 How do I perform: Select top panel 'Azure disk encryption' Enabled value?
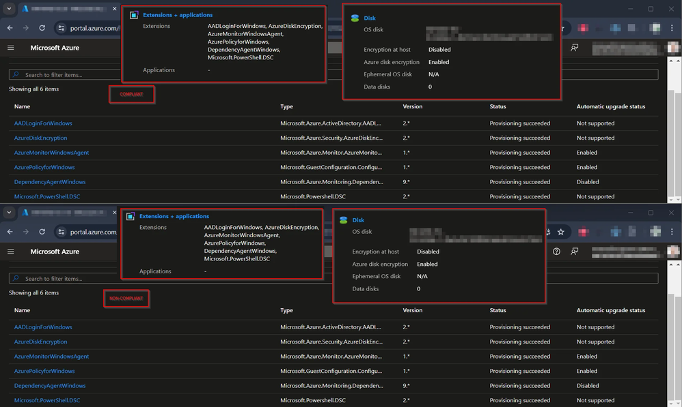coord(439,62)
